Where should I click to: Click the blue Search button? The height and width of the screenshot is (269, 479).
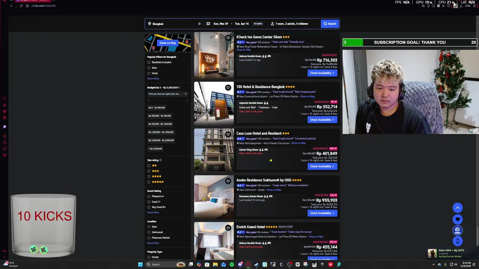click(x=330, y=24)
